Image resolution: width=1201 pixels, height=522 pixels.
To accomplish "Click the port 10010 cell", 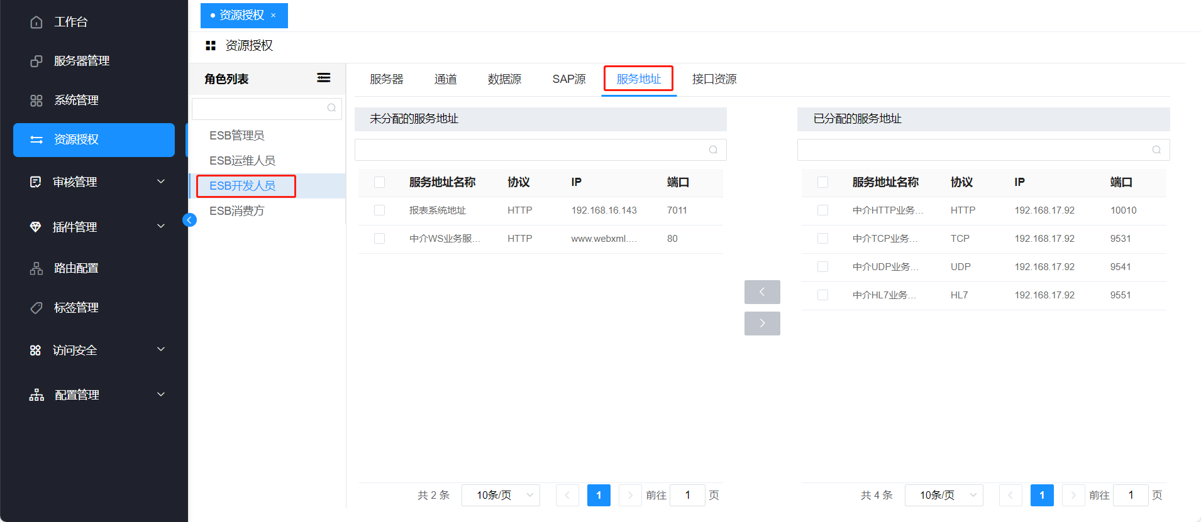I will coord(1124,210).
